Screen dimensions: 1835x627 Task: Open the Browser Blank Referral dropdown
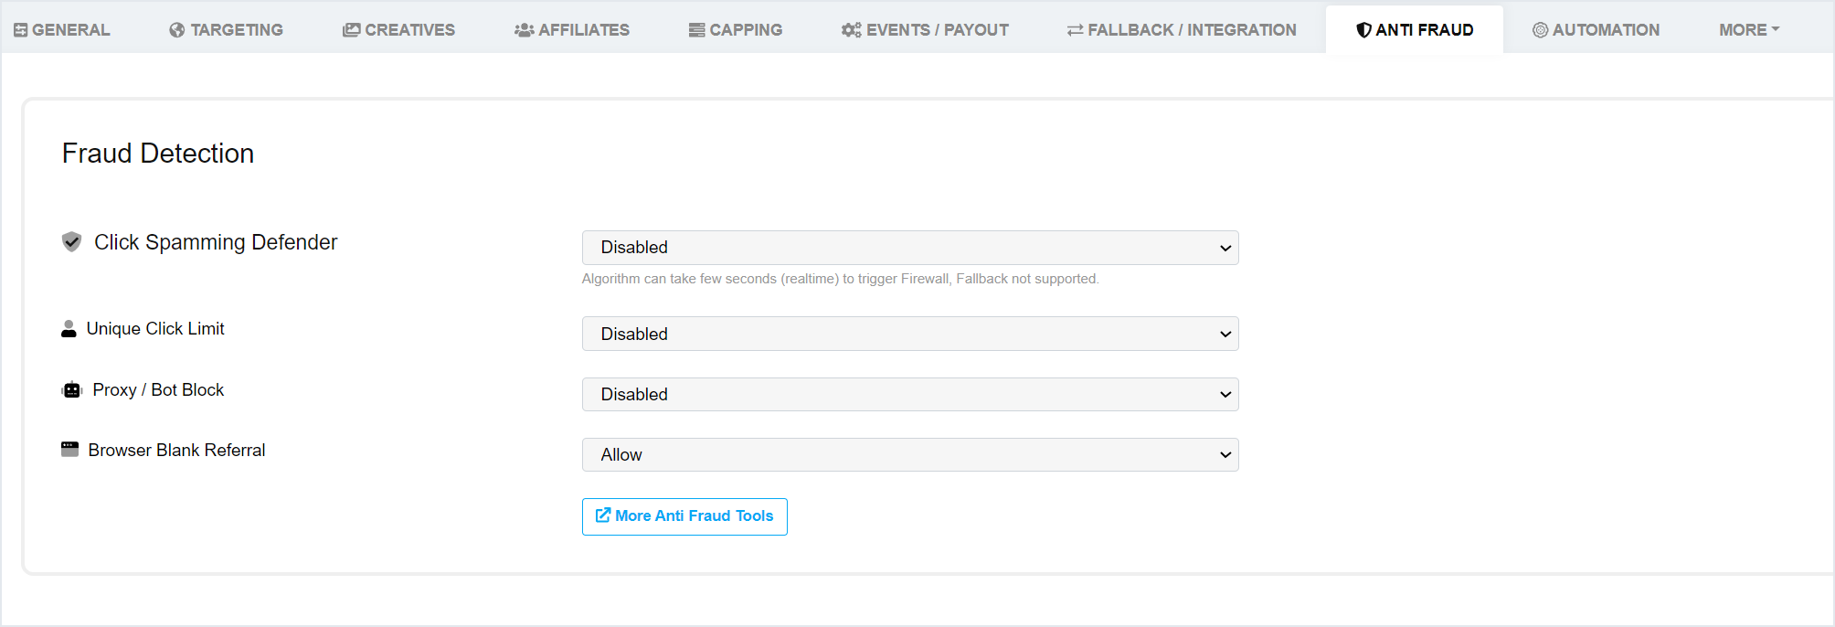coord(909,454)
